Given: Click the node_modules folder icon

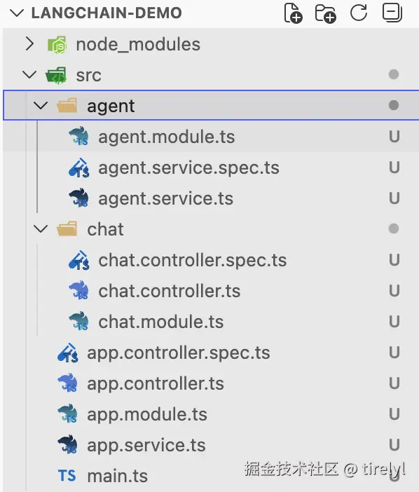Looking at the screenshot, I should click(57, 45).
